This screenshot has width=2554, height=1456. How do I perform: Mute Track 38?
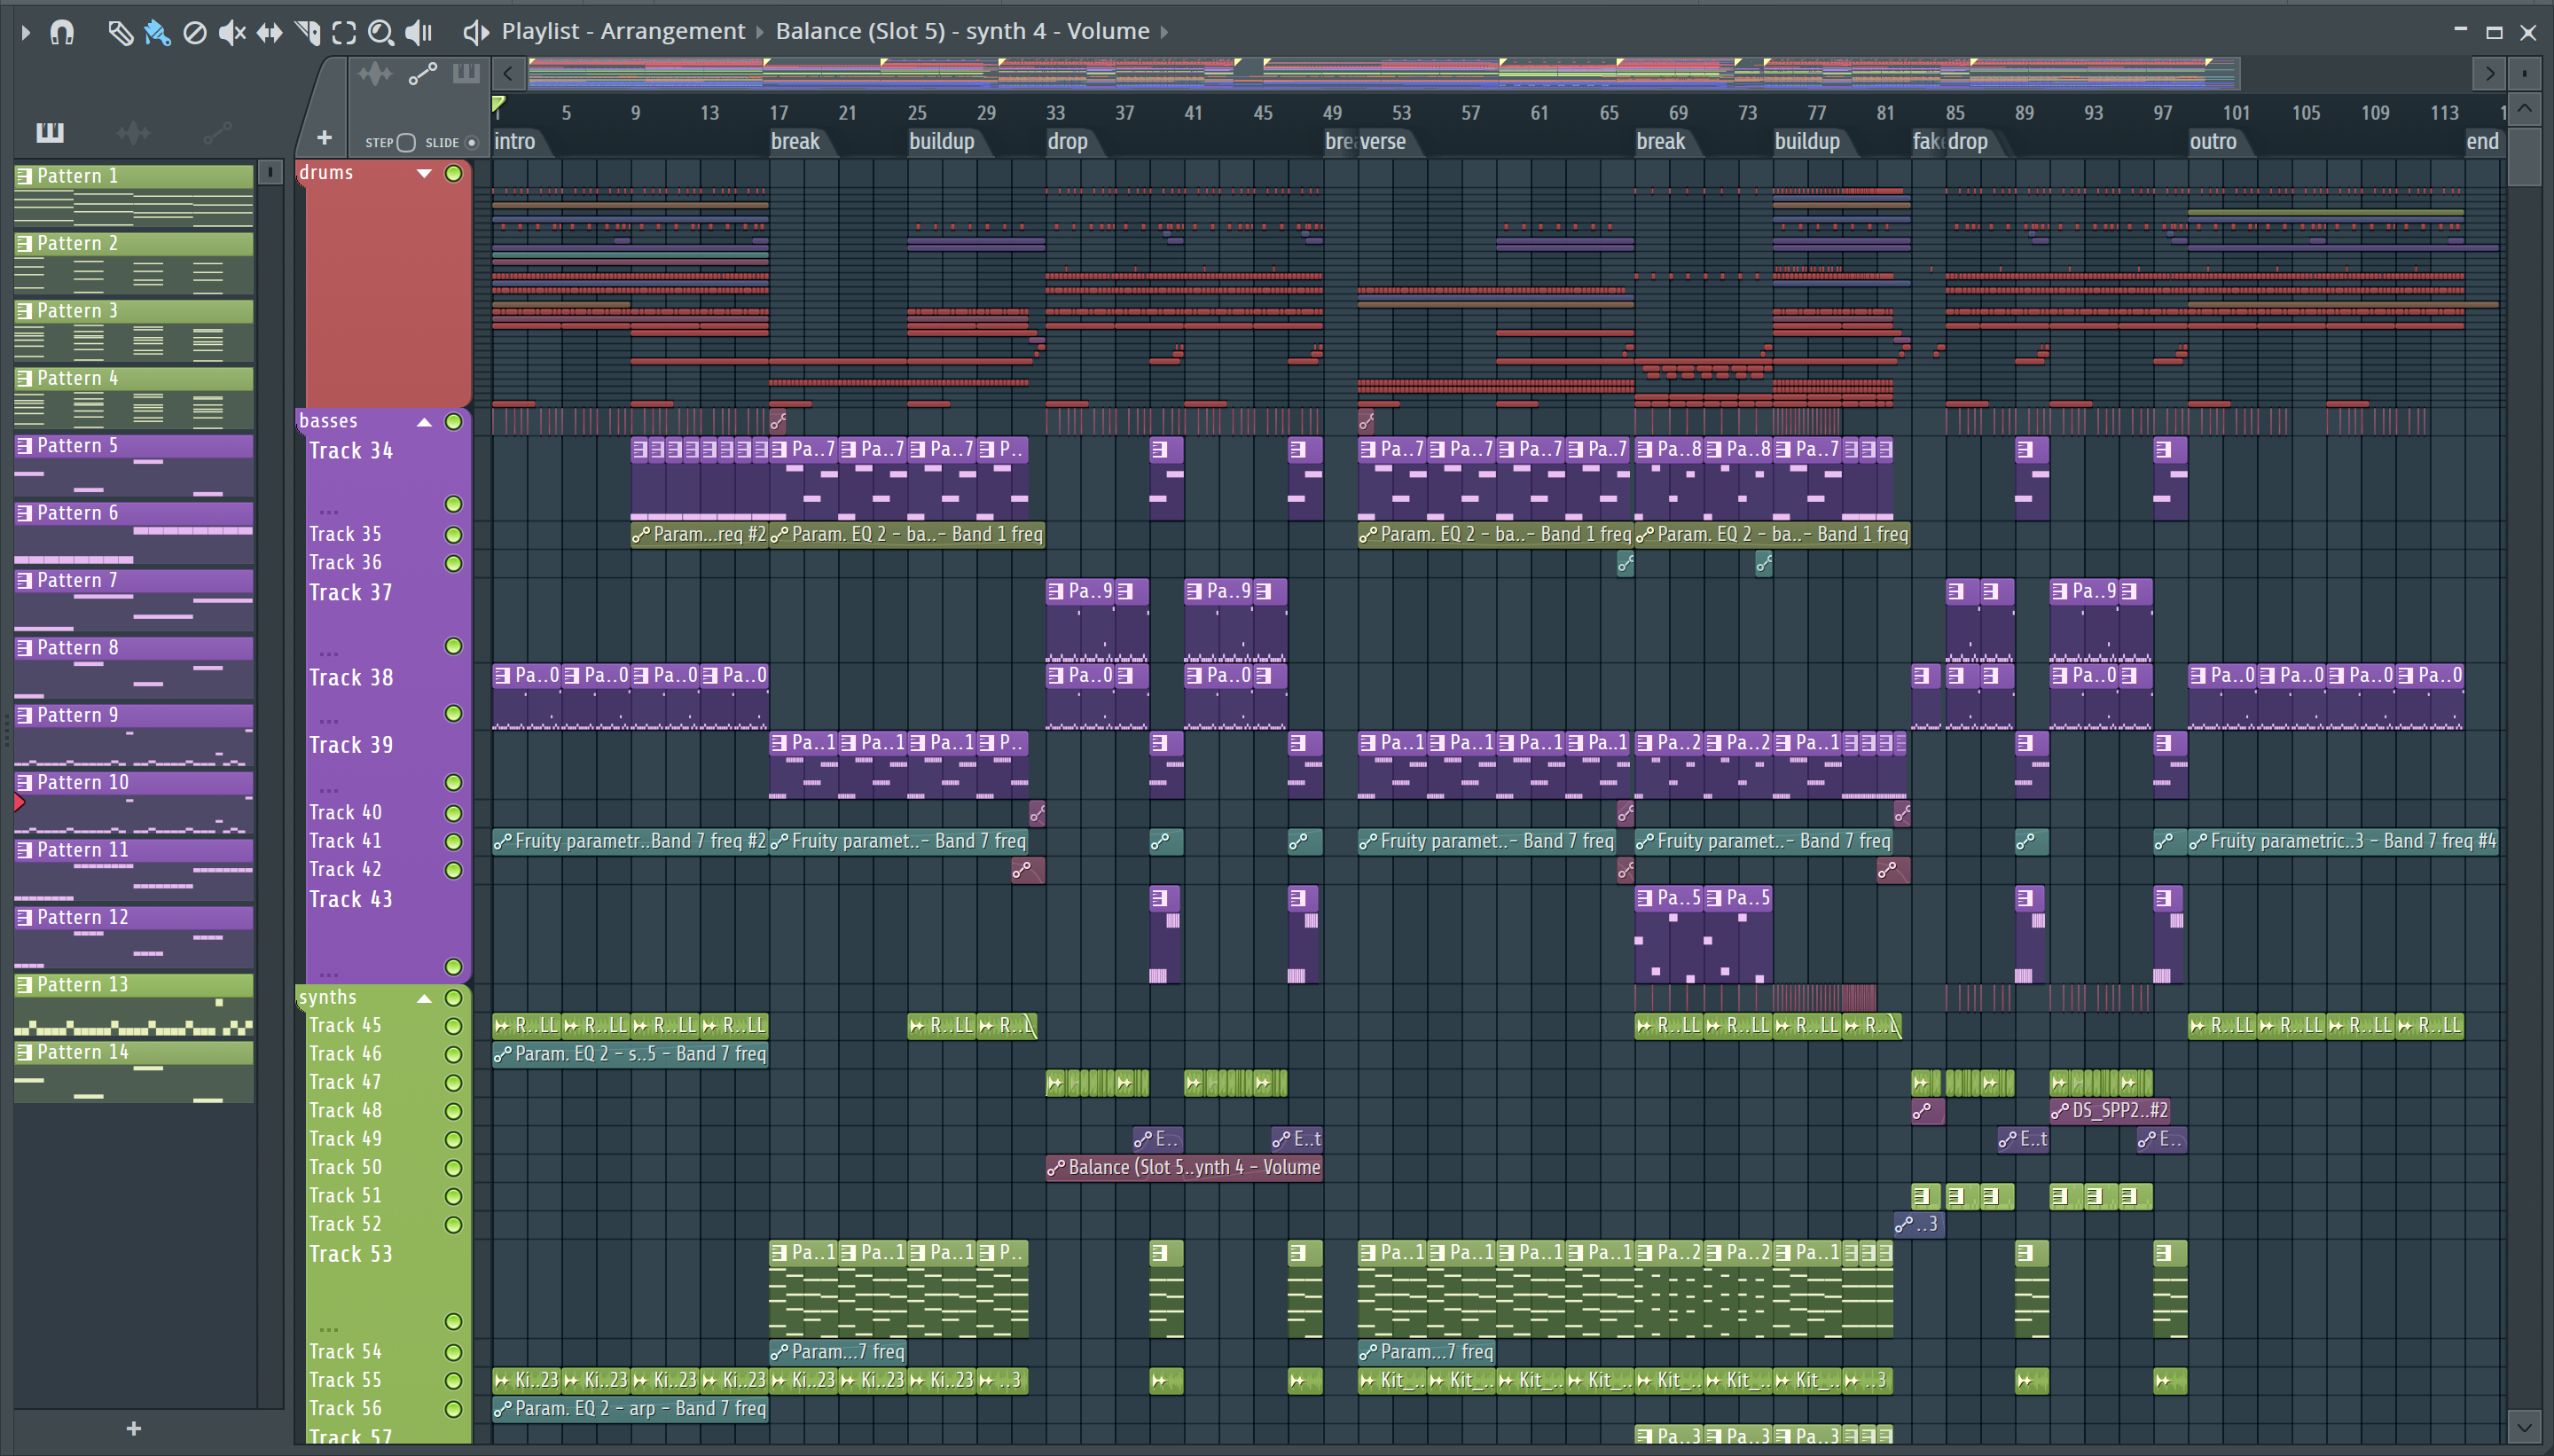453,713
